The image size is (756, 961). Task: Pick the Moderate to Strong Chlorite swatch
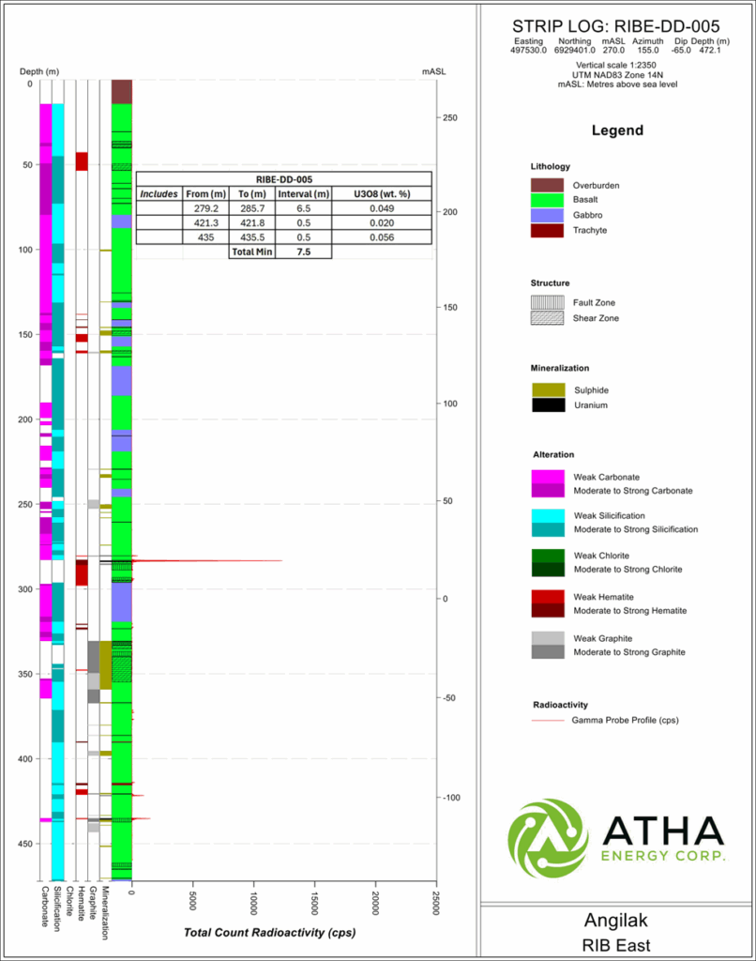click(548, 569)
